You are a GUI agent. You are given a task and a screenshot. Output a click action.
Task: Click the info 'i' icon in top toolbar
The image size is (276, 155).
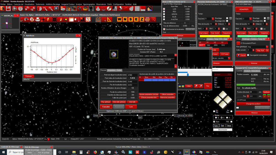click(x=20, y=9)
